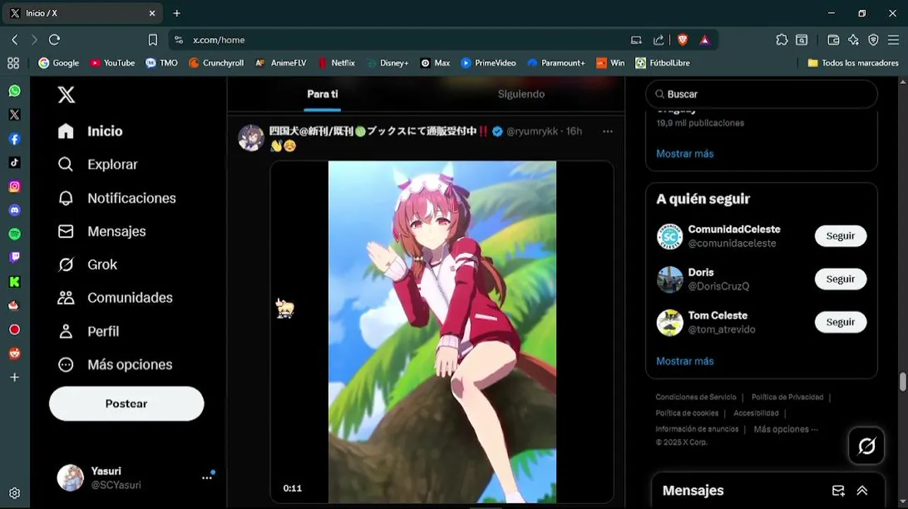
Task: Click the share page icon
Action: tap(658, 40)
